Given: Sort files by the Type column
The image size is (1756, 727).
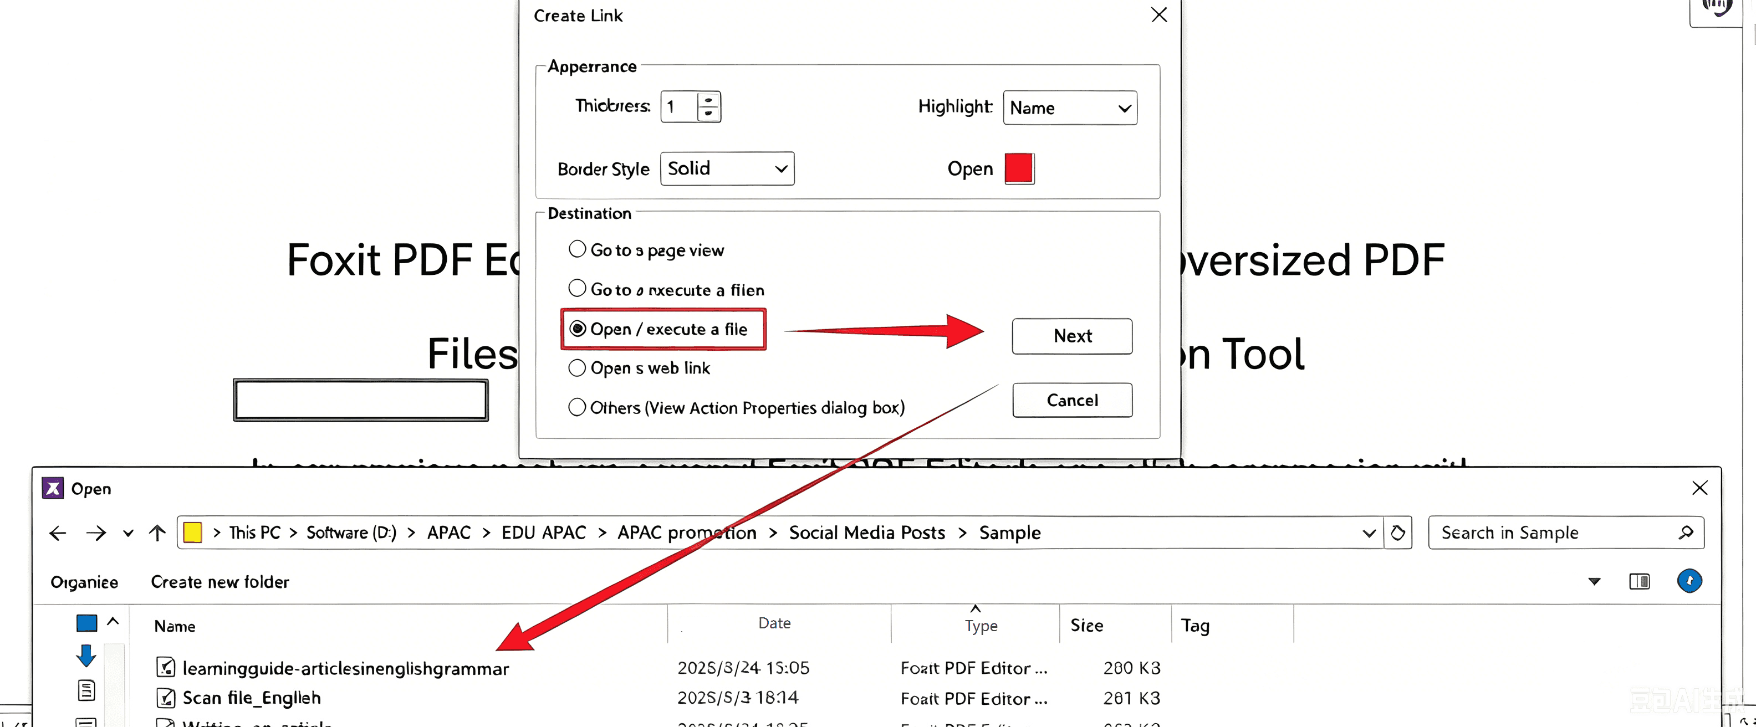Looking at the screenshot, I should tap(981, 626).
